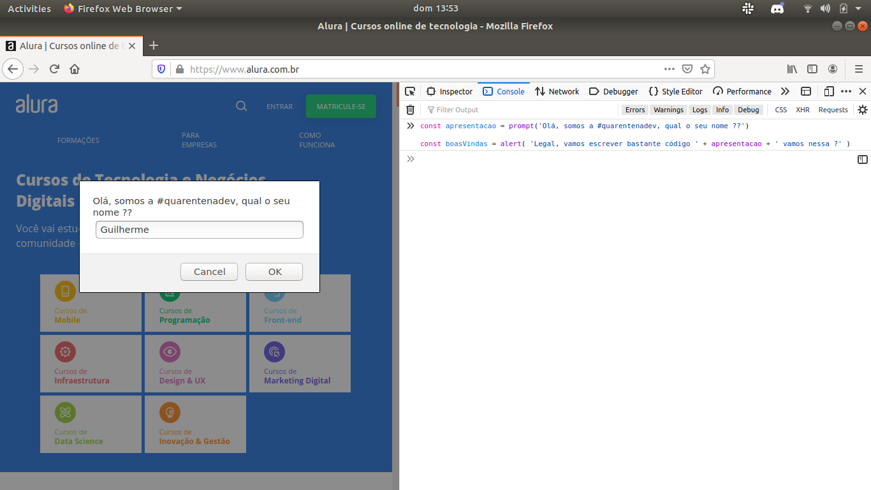Screen dimensions: 871x490
Task: Toggle the Info console filter
Action: [x=722, y=110]
